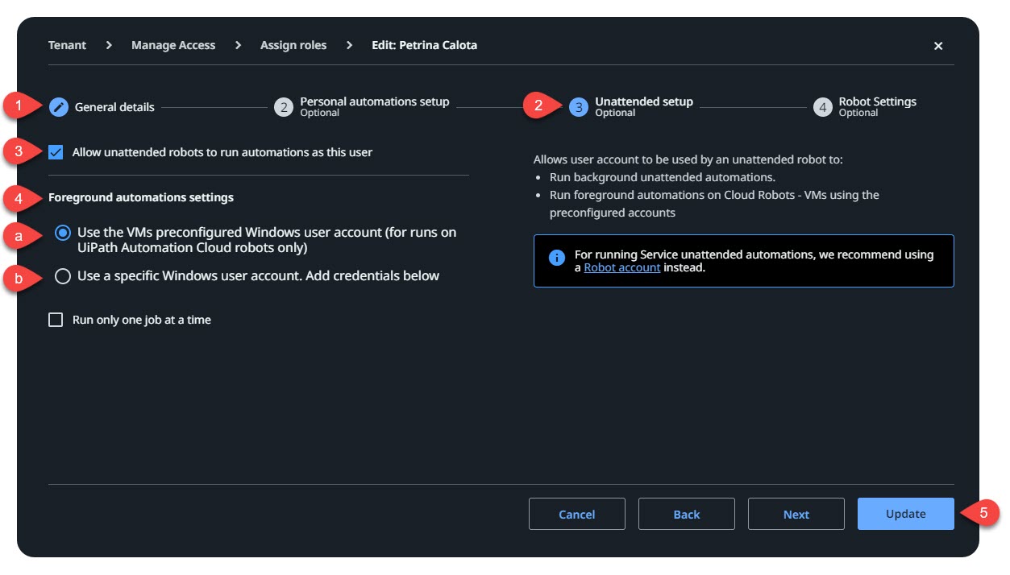
Task: Click the Next button
Action: [x=796, y=514]
